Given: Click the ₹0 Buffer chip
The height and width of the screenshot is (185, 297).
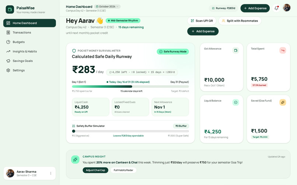Looking at the screenshot, I should click(x=181, y=126).
